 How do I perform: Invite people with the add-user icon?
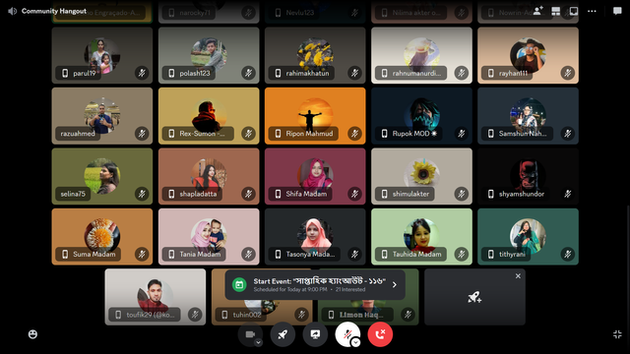tap(538, 11)
